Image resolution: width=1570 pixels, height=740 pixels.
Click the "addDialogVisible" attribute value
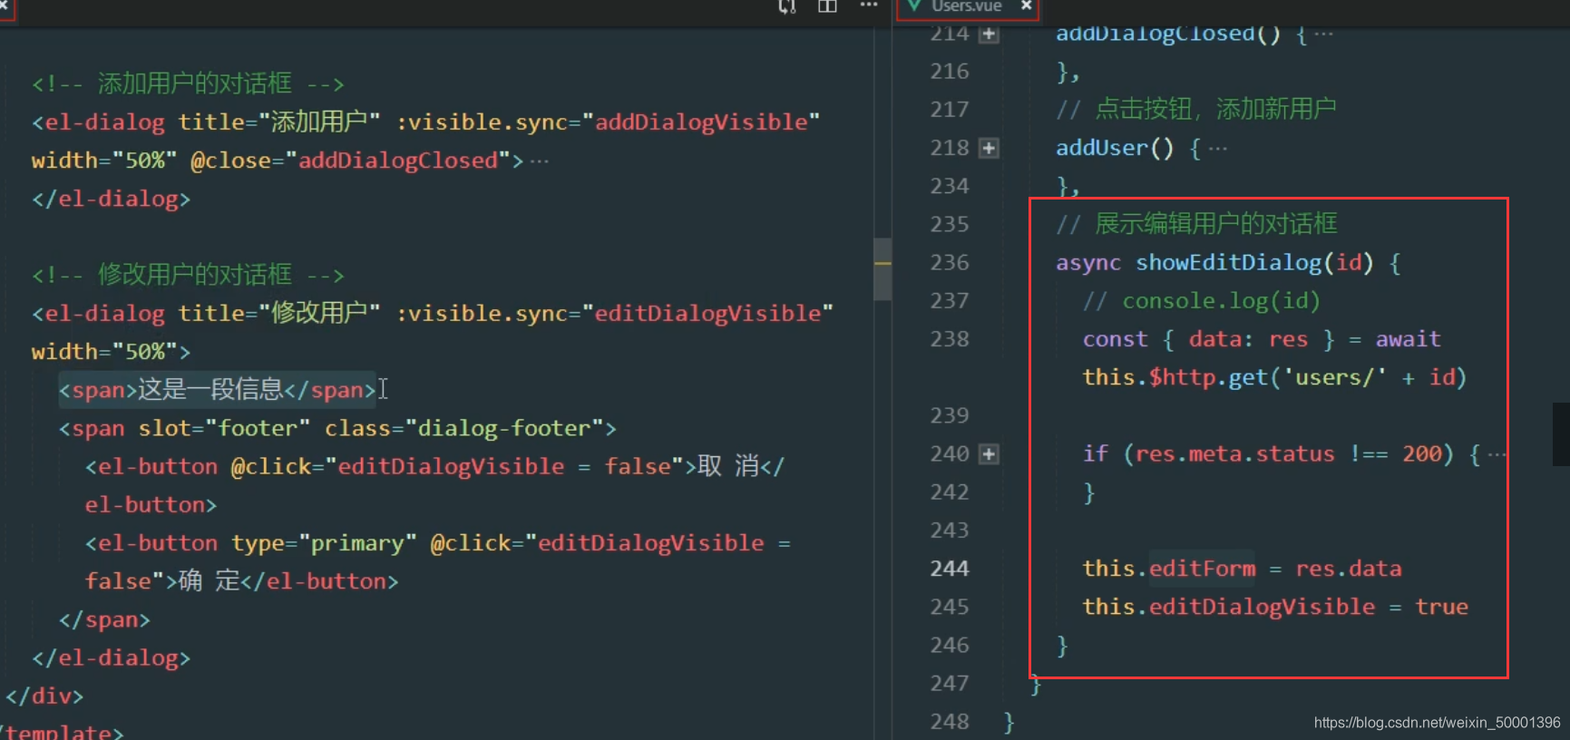(x=701, y=122)
